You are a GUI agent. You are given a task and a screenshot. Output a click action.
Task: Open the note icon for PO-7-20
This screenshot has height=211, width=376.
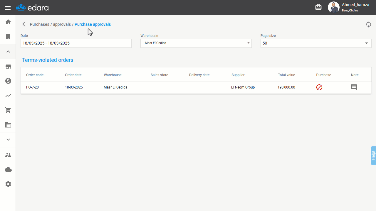click(x=354, y=87)
